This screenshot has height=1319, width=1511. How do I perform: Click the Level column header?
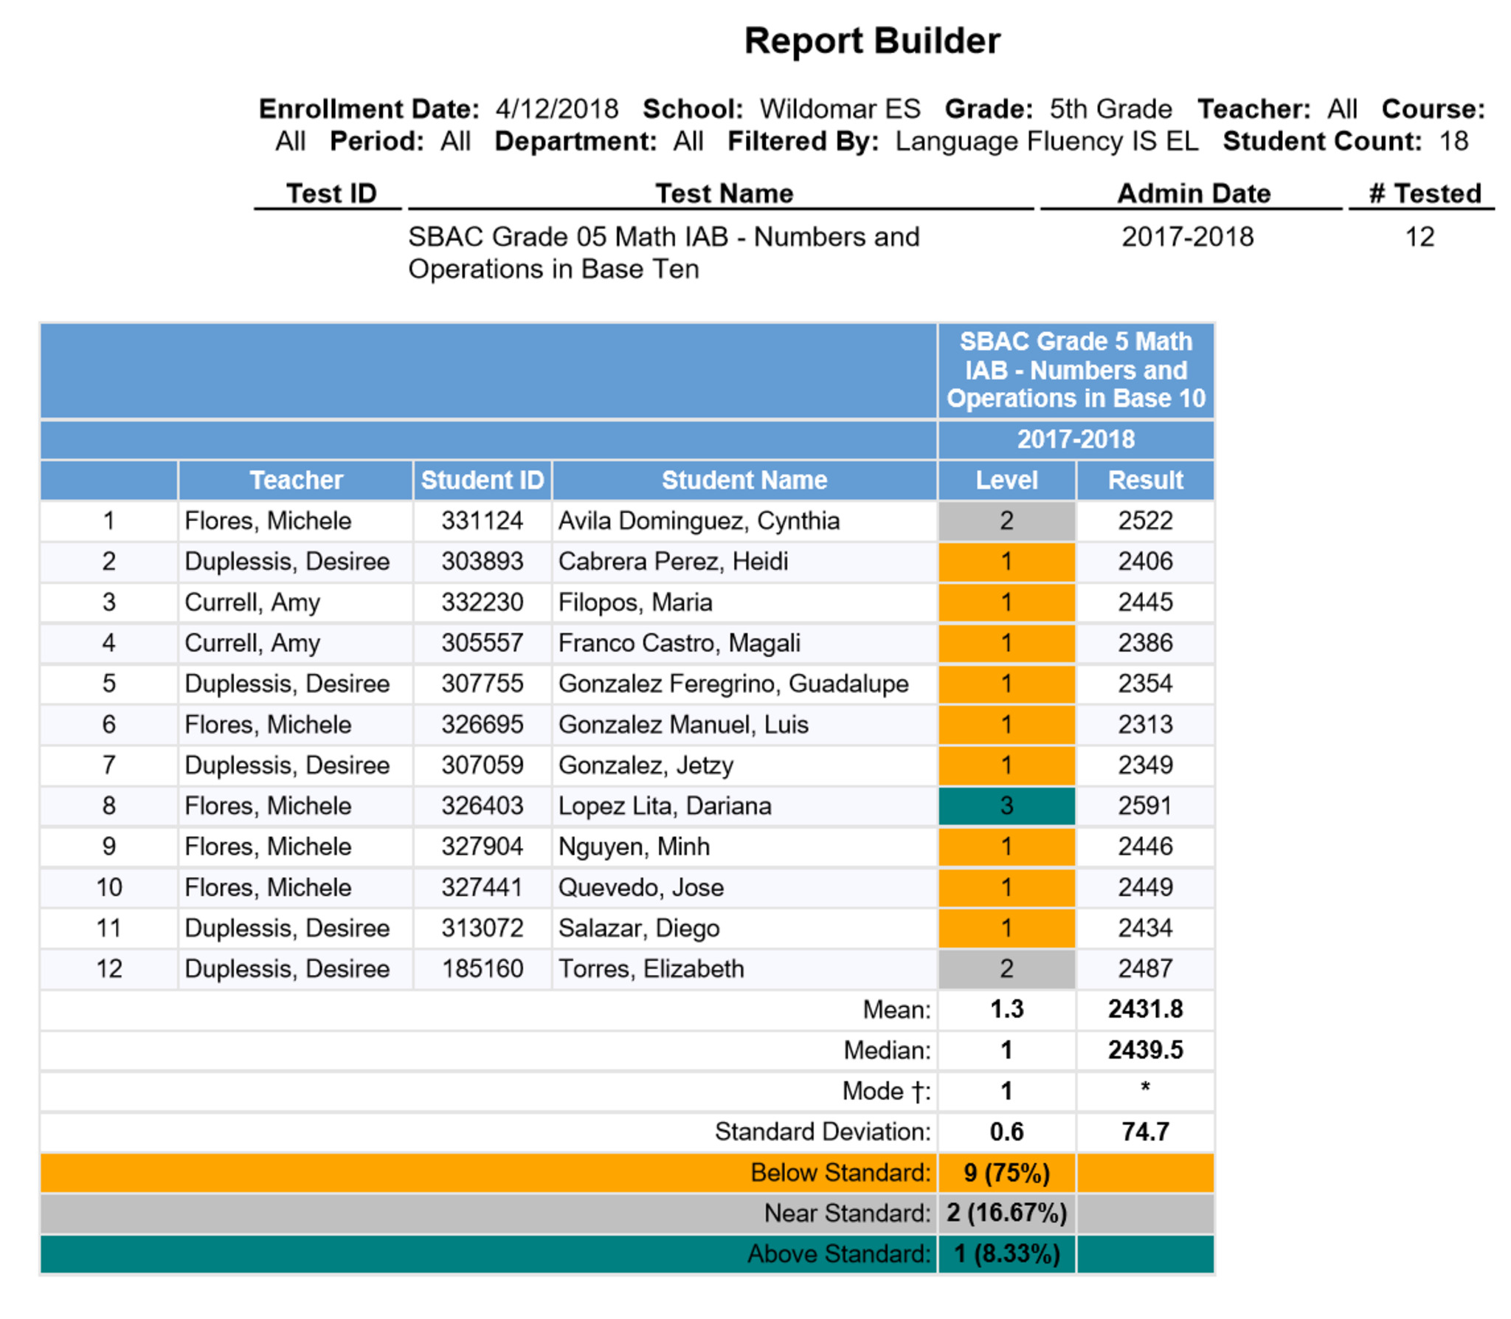pos(1006,480)
